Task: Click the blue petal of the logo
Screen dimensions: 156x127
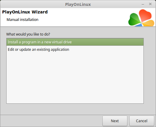Action: 139,25
